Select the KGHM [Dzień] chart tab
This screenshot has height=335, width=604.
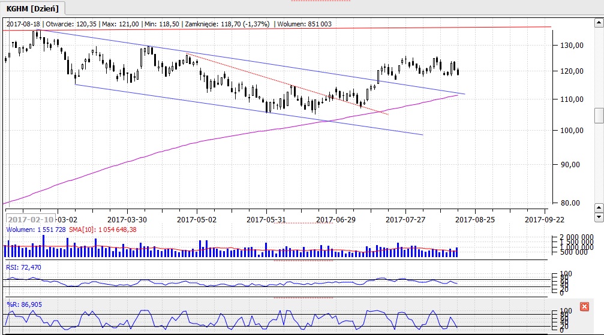[x=34, y=8]
